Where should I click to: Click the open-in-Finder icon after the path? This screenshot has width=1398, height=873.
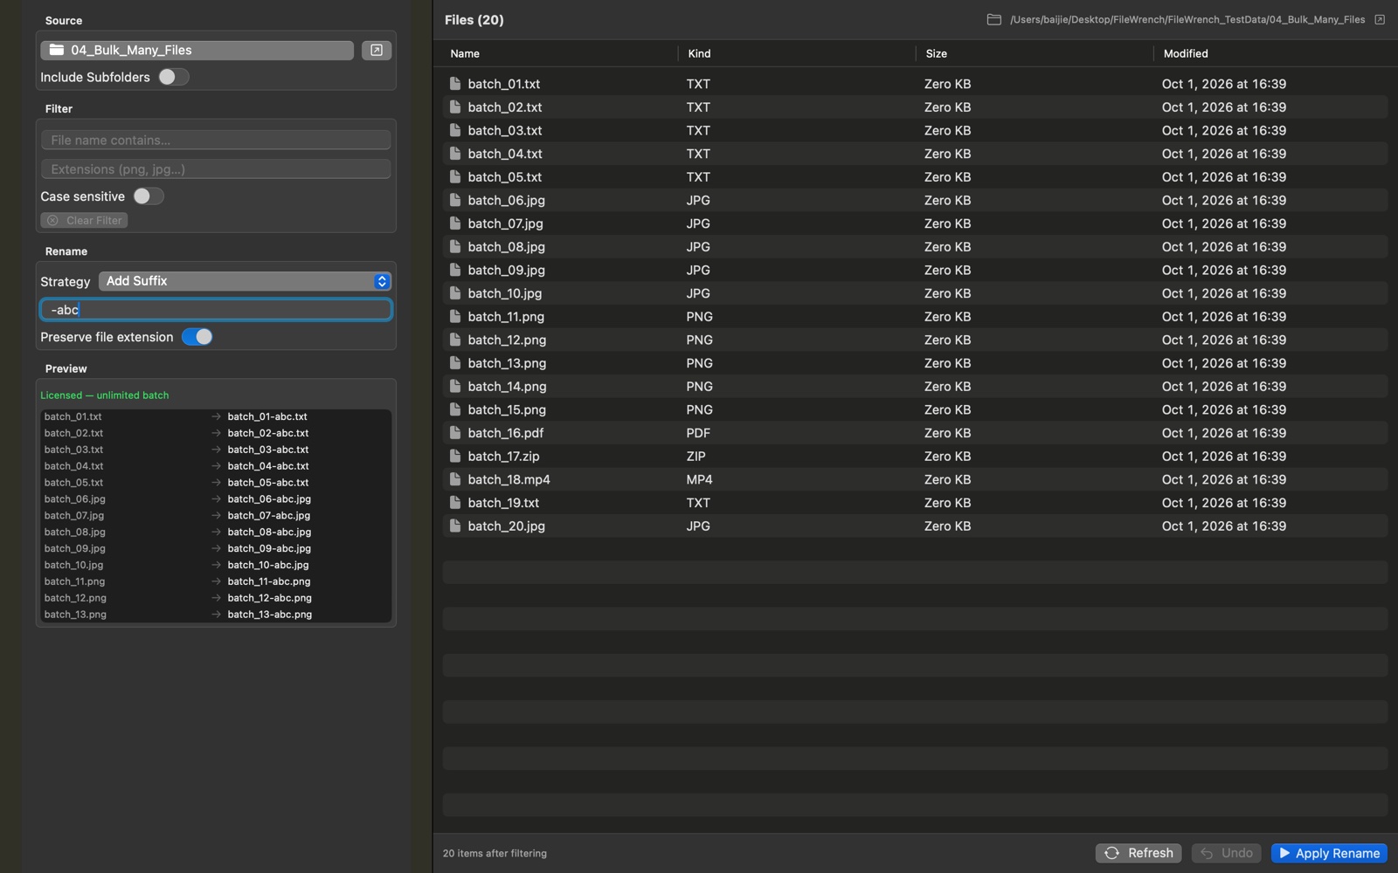coord(1380,19)
